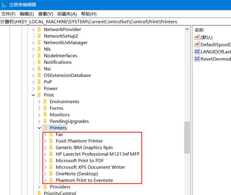The width and height of the screenshot is (231, 195).
Task: Select the OSExtensionDatabase key
Action: coord(67,75)
